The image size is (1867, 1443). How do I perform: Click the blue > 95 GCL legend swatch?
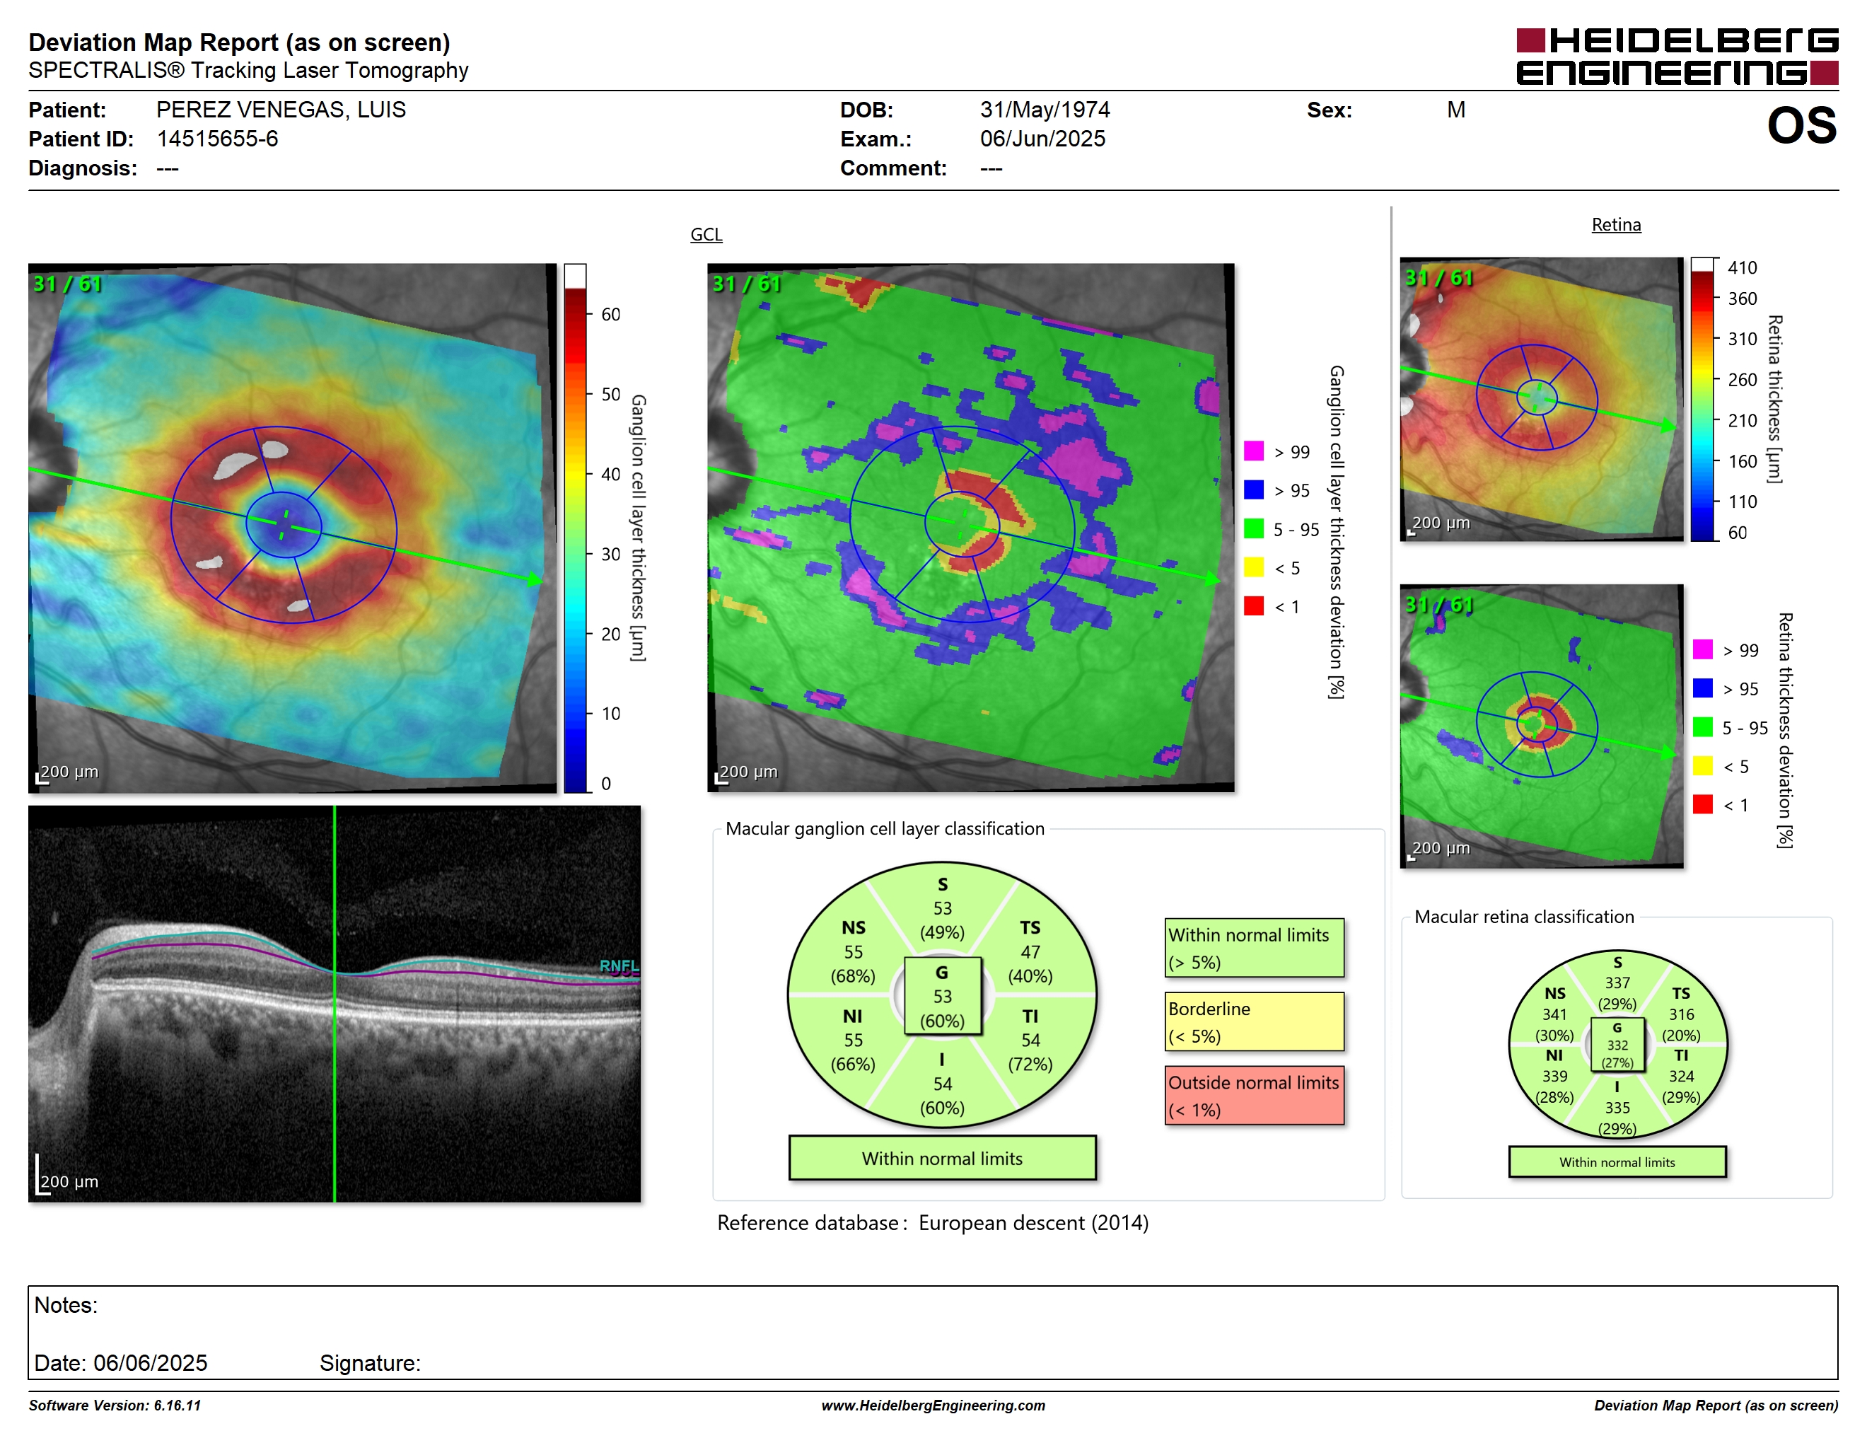(1253, 489)
